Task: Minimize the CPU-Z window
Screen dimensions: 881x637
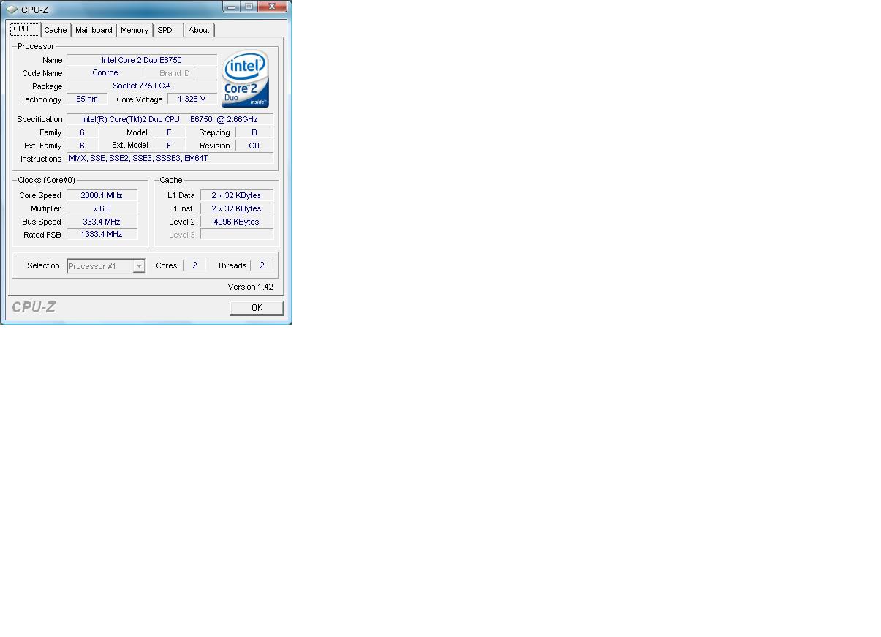Action: (232, 7)
